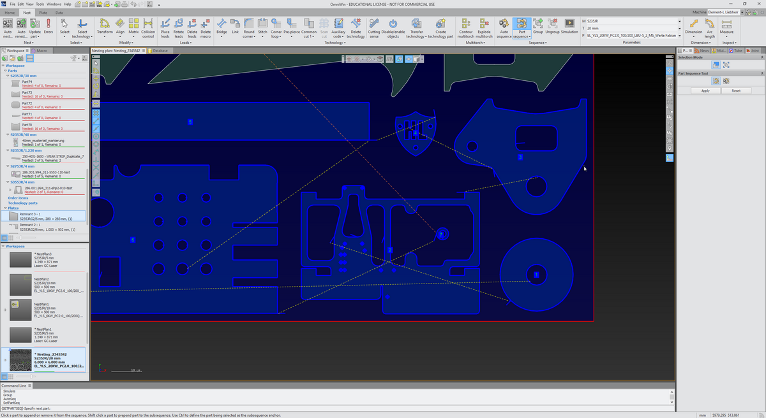766x418 pixels.
Task: Expand the Transfer technology dropdown
Action: [426, 37]
